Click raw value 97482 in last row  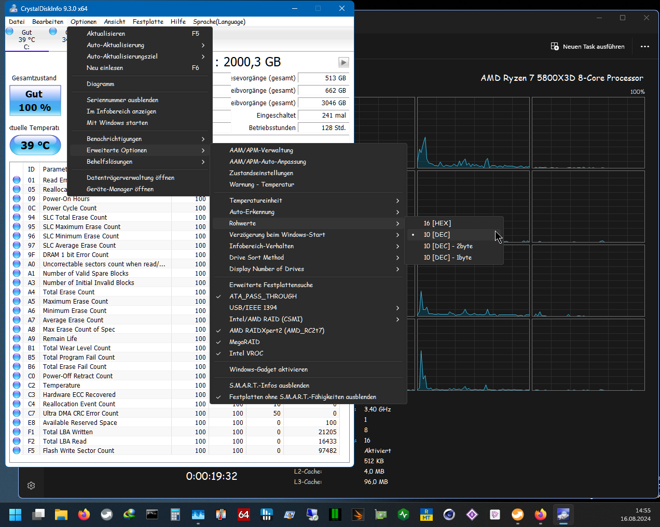point(327,451)
